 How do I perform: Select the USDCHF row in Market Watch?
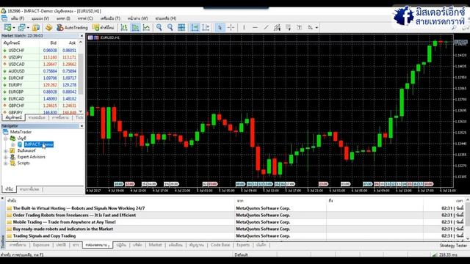coord(39,51)
